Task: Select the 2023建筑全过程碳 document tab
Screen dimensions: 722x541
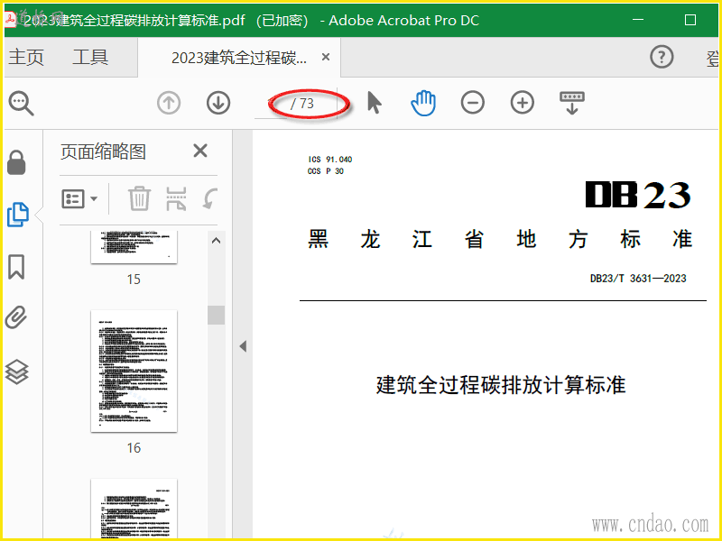Action: 239,58
